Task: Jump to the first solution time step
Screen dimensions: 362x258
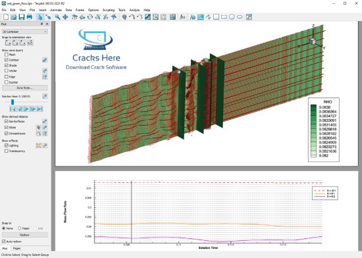Action: (x=13, y=109)
